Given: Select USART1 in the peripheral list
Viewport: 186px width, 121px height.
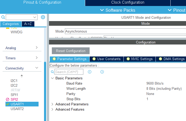Looking at the screenshot, I should 17,104.
